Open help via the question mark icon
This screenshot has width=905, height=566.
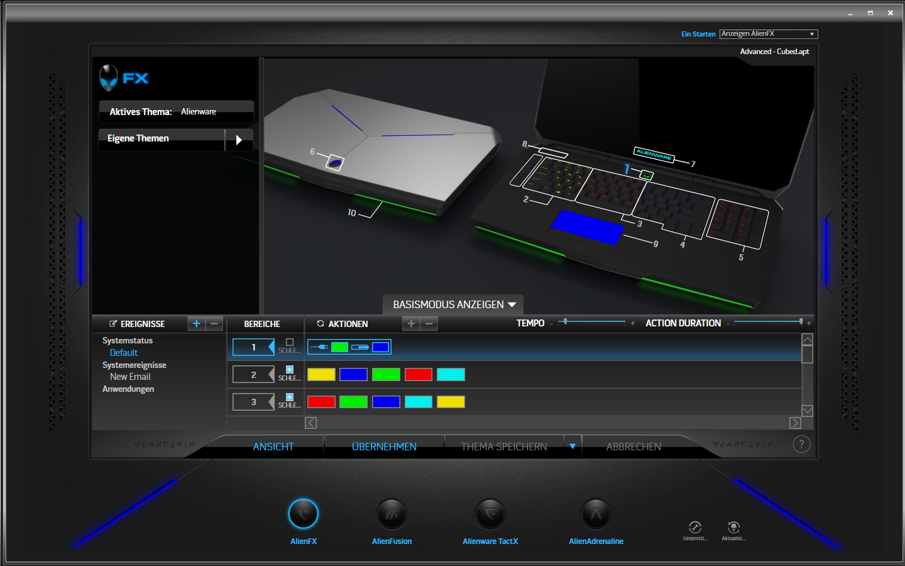(x=801, y=444)
